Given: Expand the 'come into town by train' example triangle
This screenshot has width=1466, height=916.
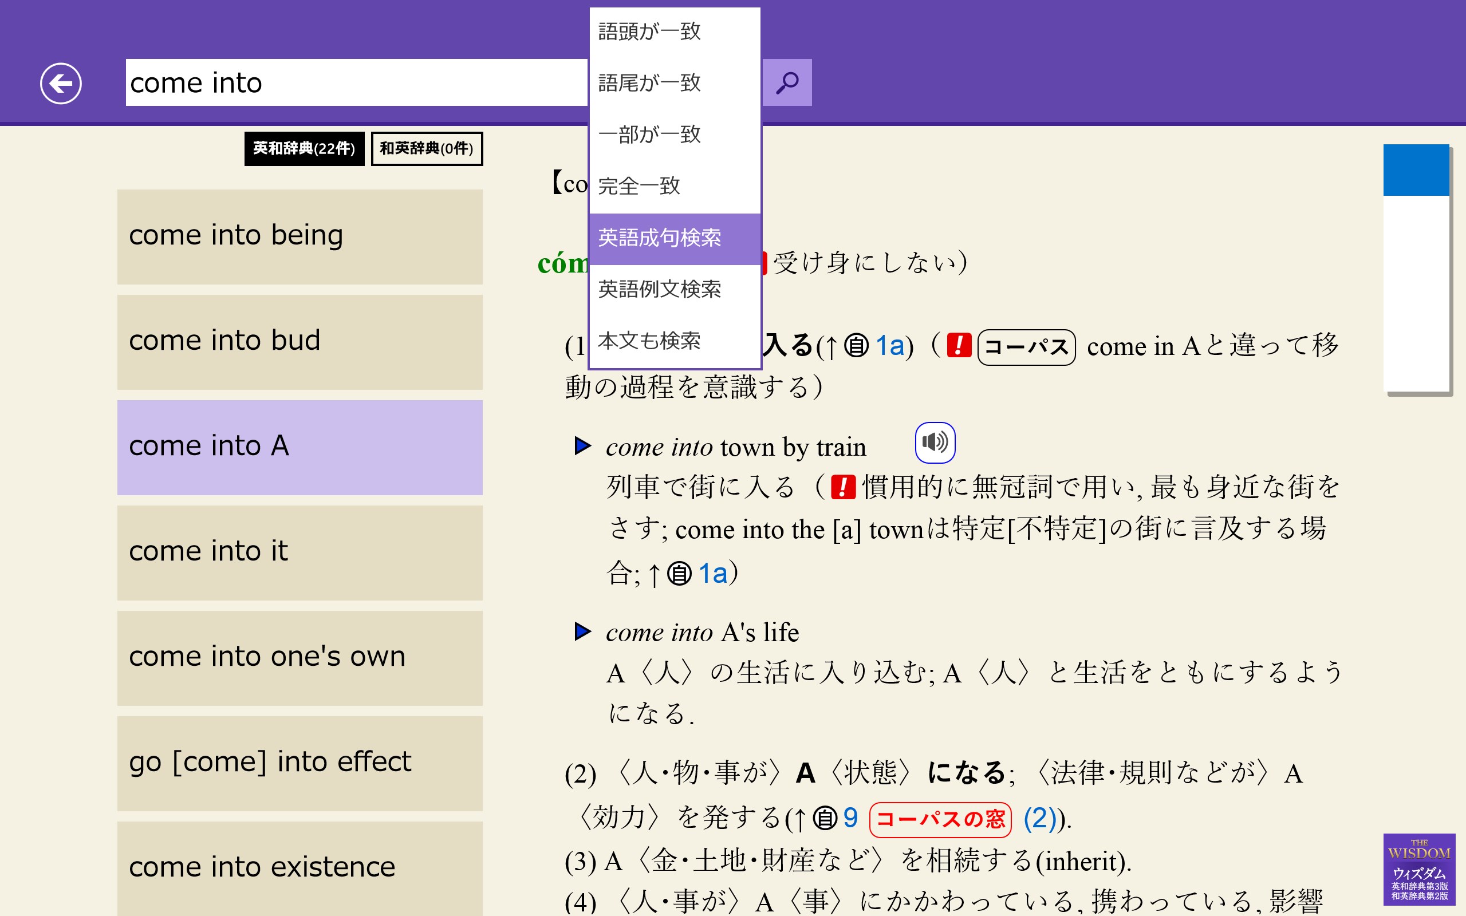Looking at the screenshot, I should coord(582,446).
